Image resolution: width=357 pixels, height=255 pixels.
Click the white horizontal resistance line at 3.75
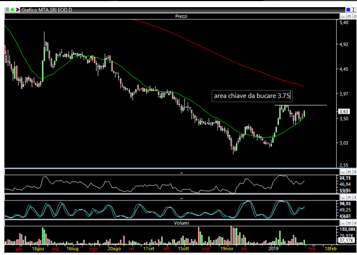coord(300,105)
